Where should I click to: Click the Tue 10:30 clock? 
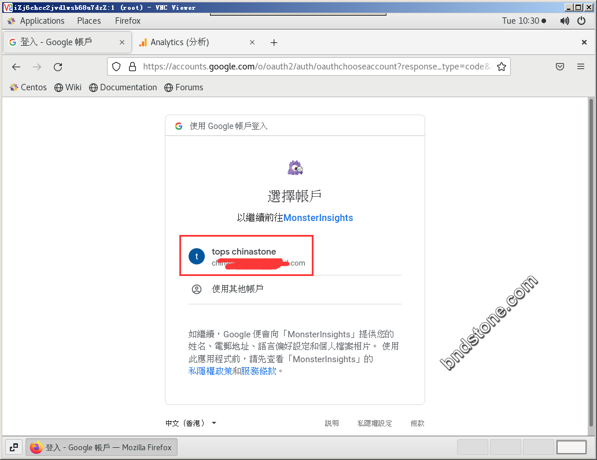524,21
